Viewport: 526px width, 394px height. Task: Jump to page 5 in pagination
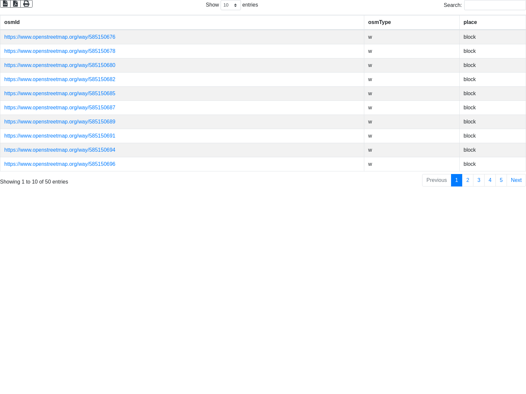pyautogui.click(x=501, y=180)
